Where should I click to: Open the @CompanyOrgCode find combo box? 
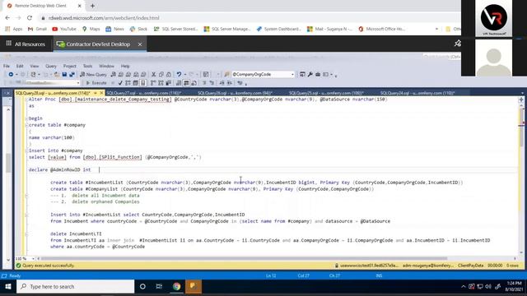tap(263, 75)
